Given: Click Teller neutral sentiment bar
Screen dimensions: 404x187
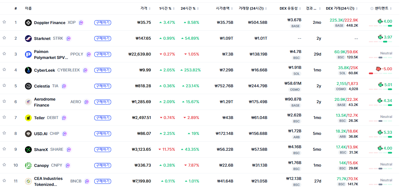Looking at the screenshot, I should point(380,121).
